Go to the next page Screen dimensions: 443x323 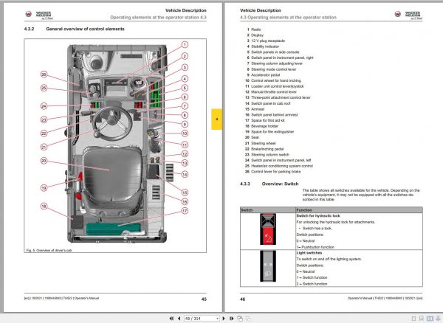(224, 318)
